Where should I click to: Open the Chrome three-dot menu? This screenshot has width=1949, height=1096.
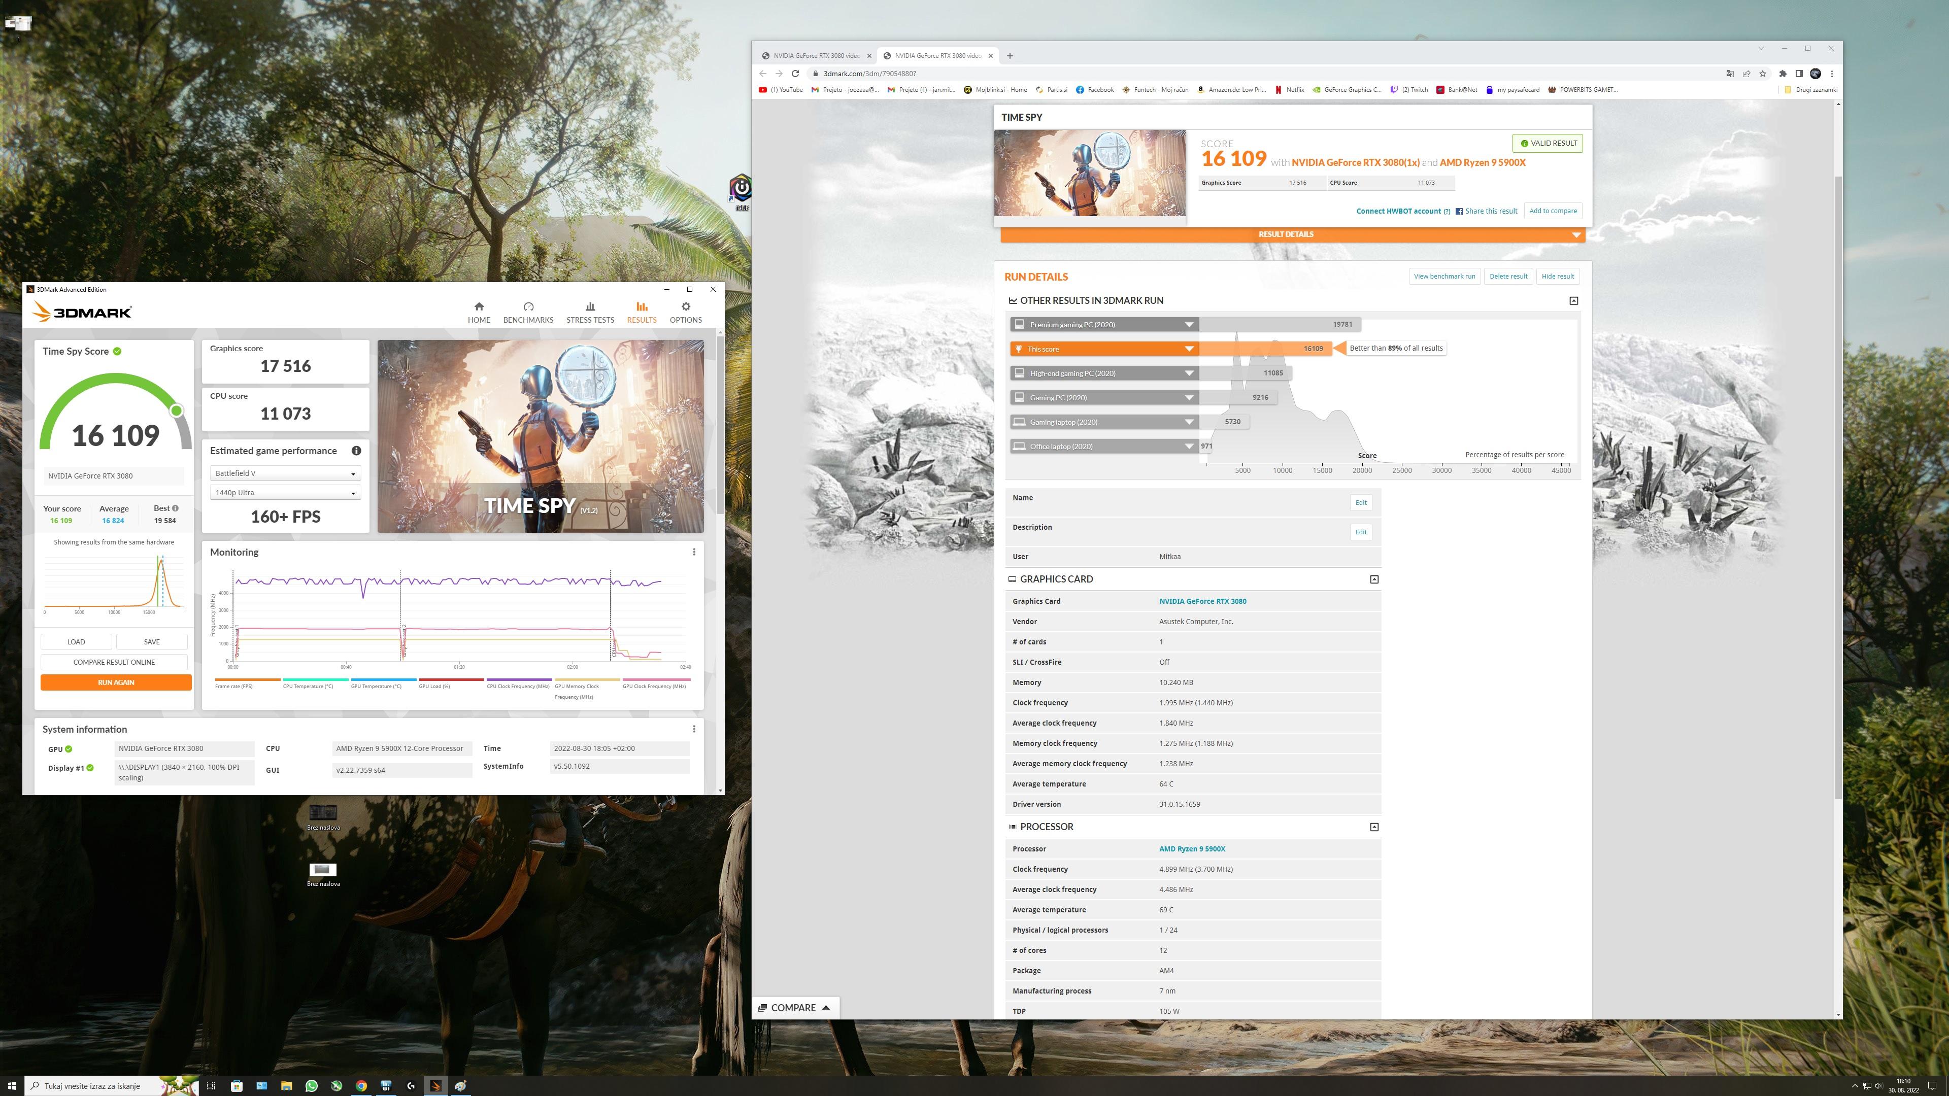[x=1832, y=74]
